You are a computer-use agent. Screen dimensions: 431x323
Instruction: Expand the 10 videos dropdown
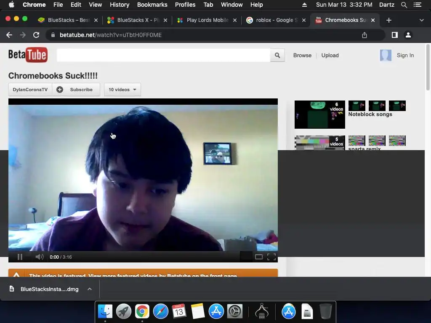122,90
